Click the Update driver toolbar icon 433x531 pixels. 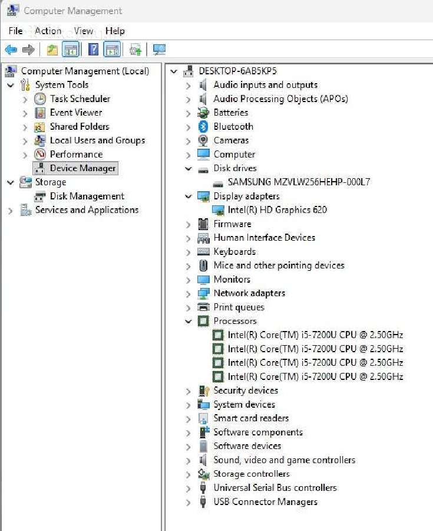point(136,50)
